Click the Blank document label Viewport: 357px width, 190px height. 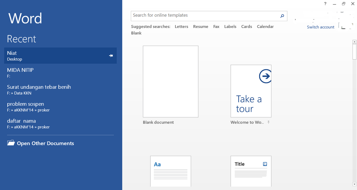pyautogui.click(x=158, y=122)
